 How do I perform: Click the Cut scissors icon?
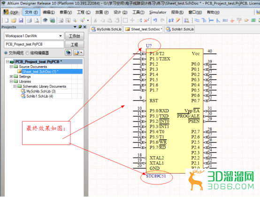(95, 20)
